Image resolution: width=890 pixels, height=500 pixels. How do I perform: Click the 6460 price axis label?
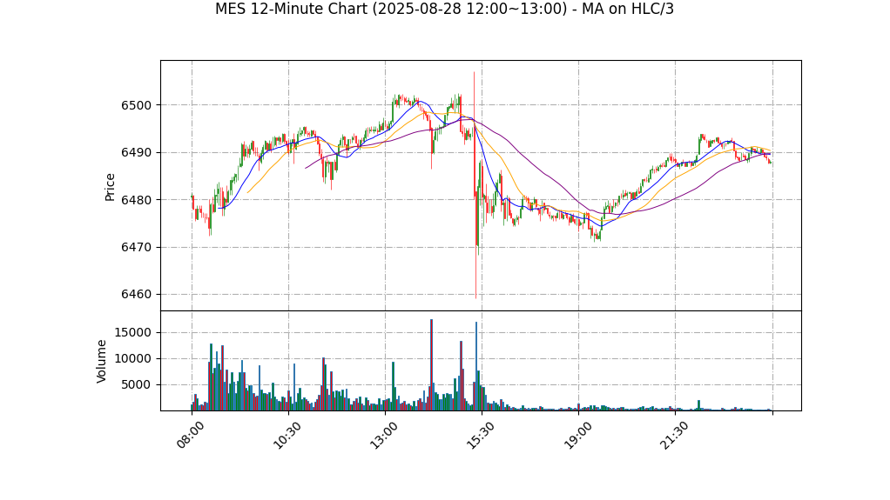pos(136,295)
